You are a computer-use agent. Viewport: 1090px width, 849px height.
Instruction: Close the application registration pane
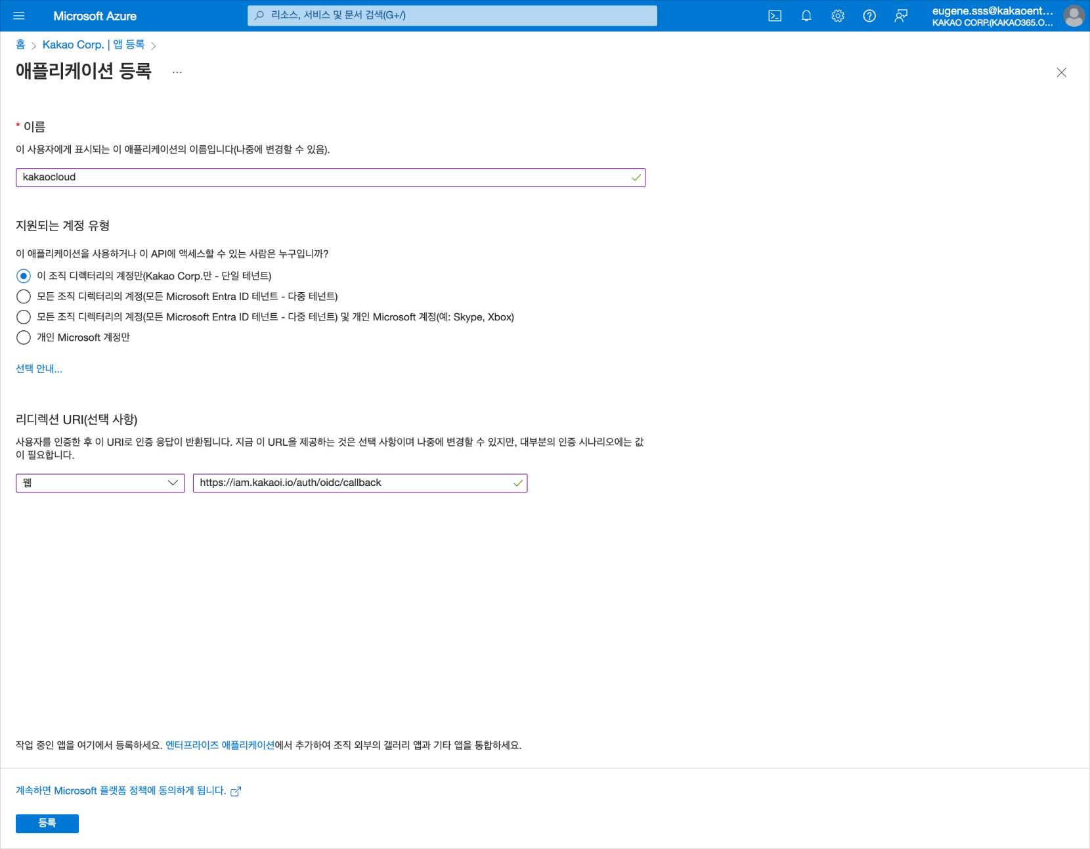click(1062, 72)
